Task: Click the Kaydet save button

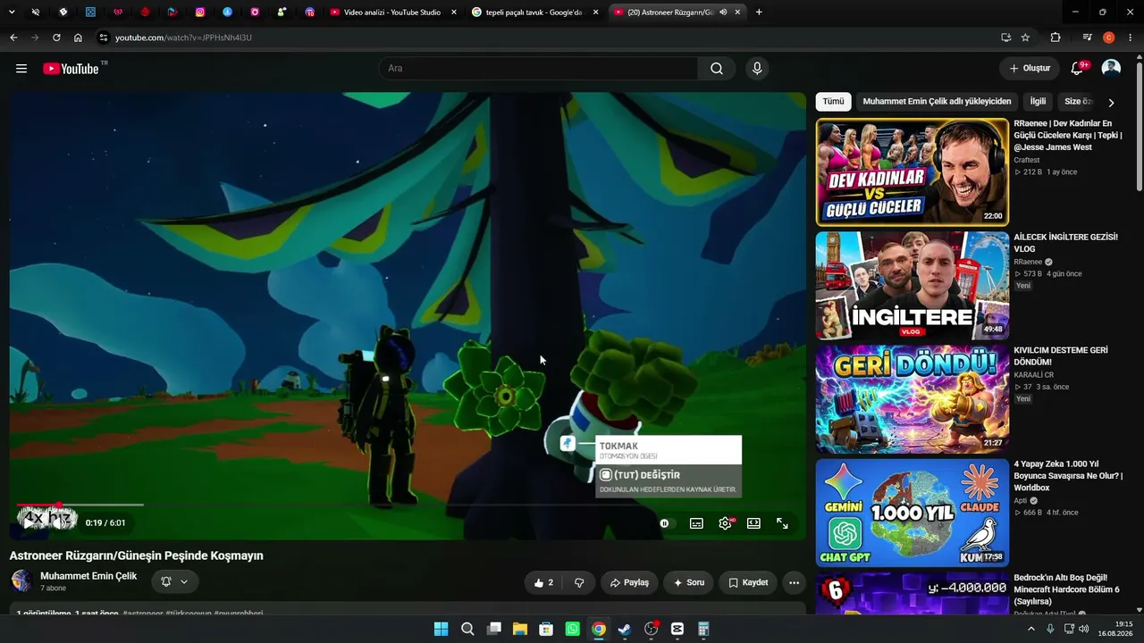Action: point(748,582)
